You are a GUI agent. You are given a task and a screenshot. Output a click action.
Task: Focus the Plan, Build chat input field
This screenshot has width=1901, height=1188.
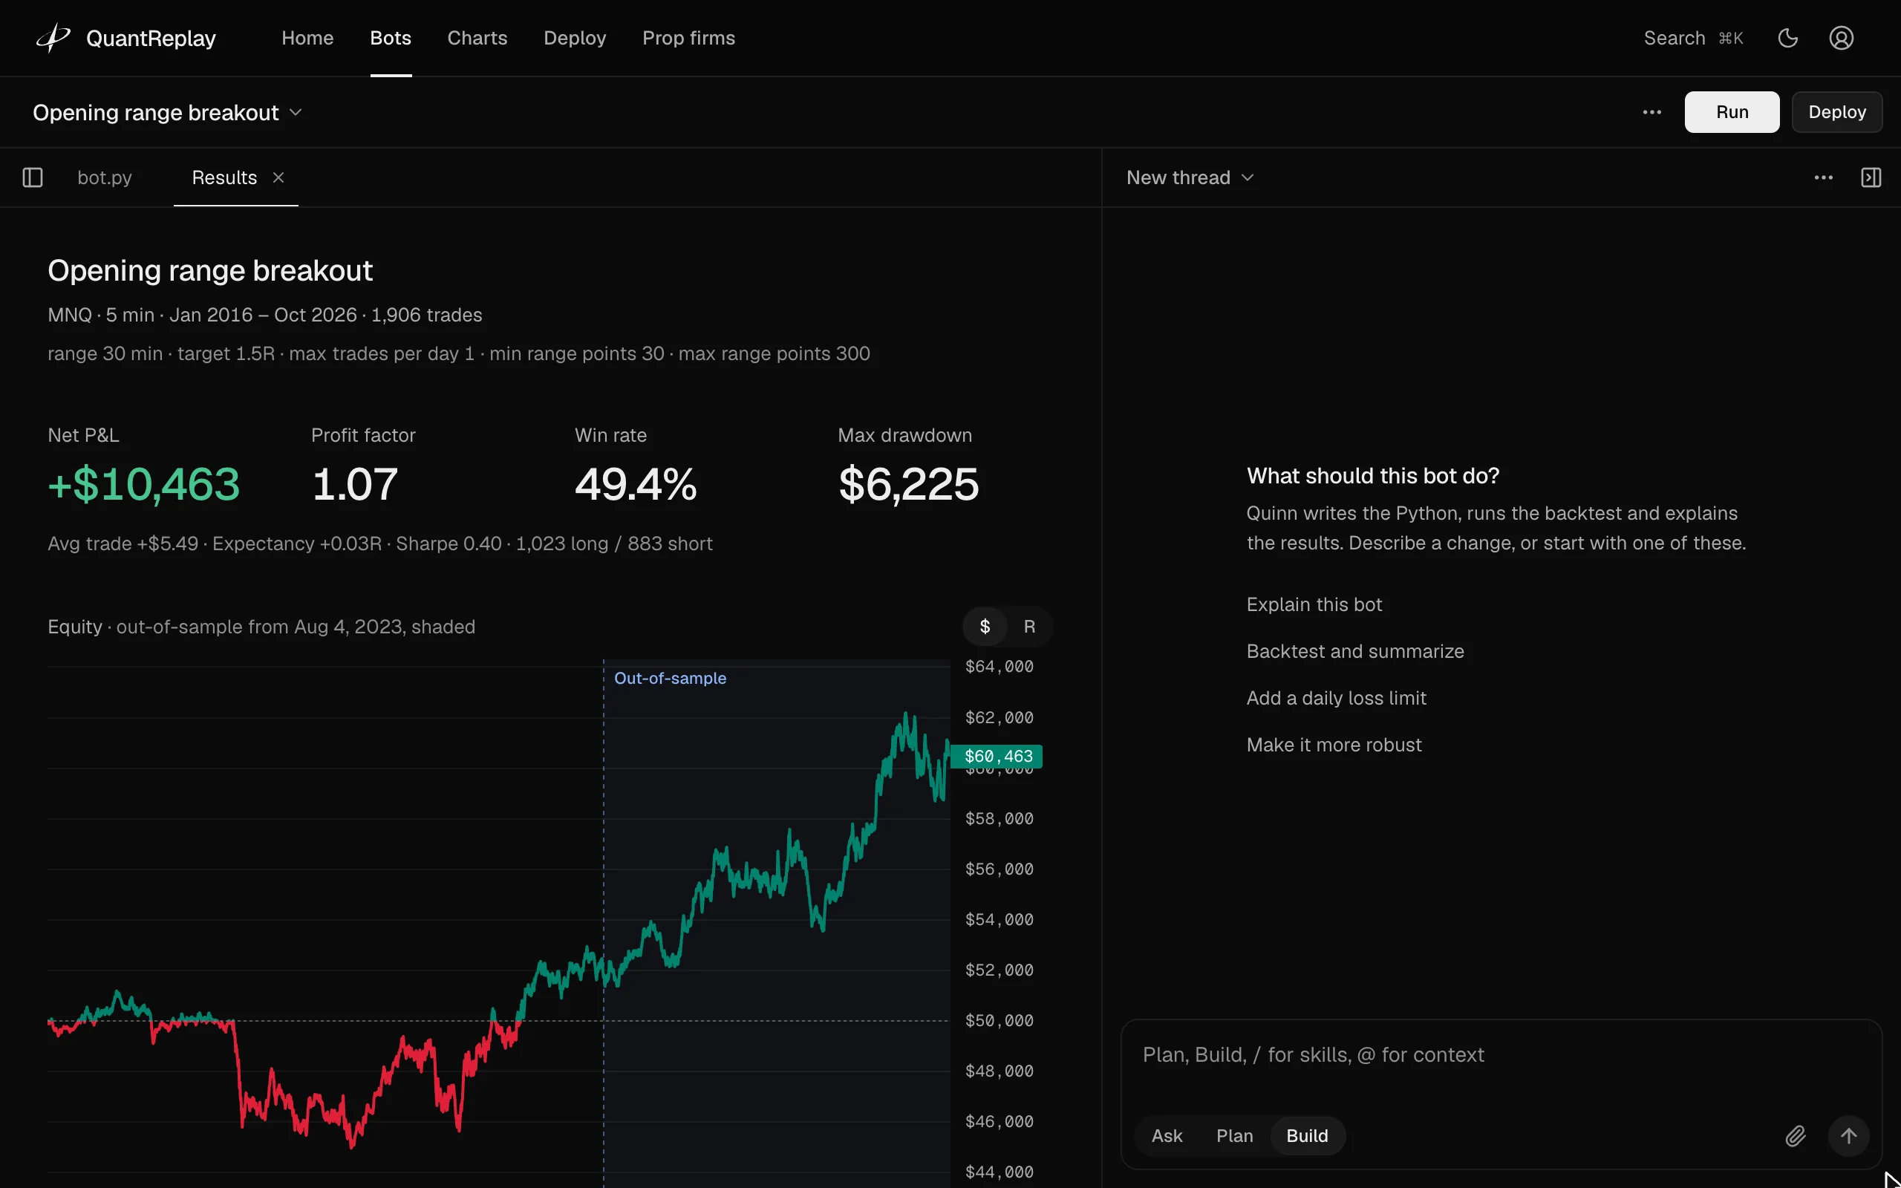point(1500,1055)
